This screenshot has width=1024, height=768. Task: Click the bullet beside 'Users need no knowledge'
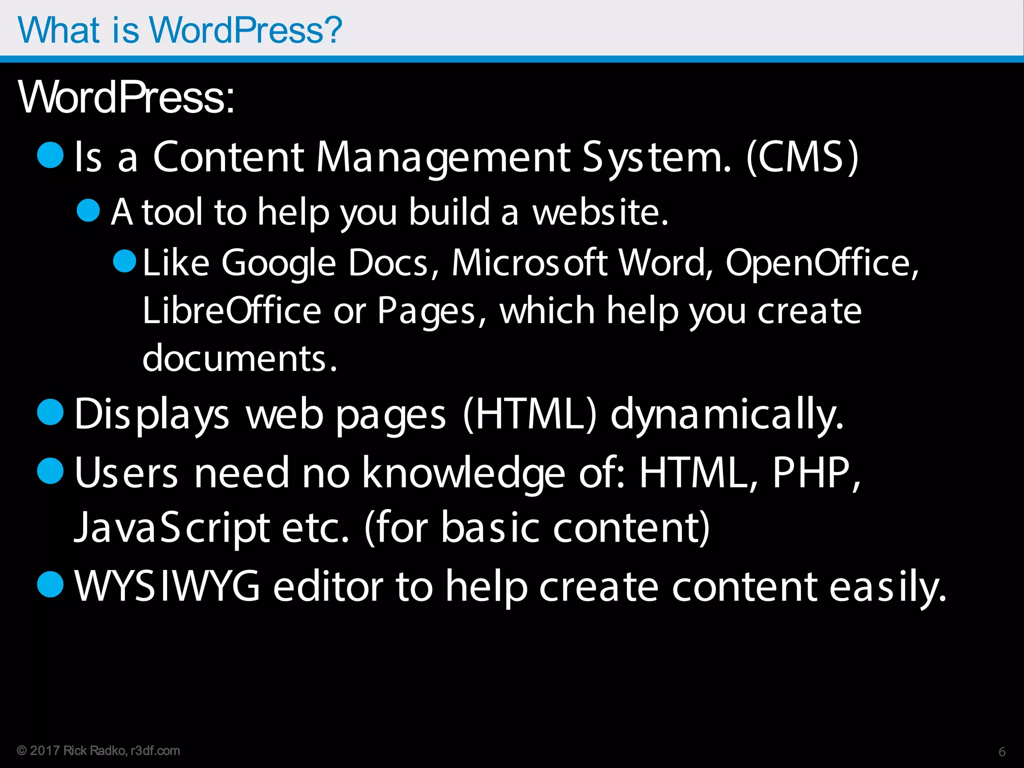[50, 470]
